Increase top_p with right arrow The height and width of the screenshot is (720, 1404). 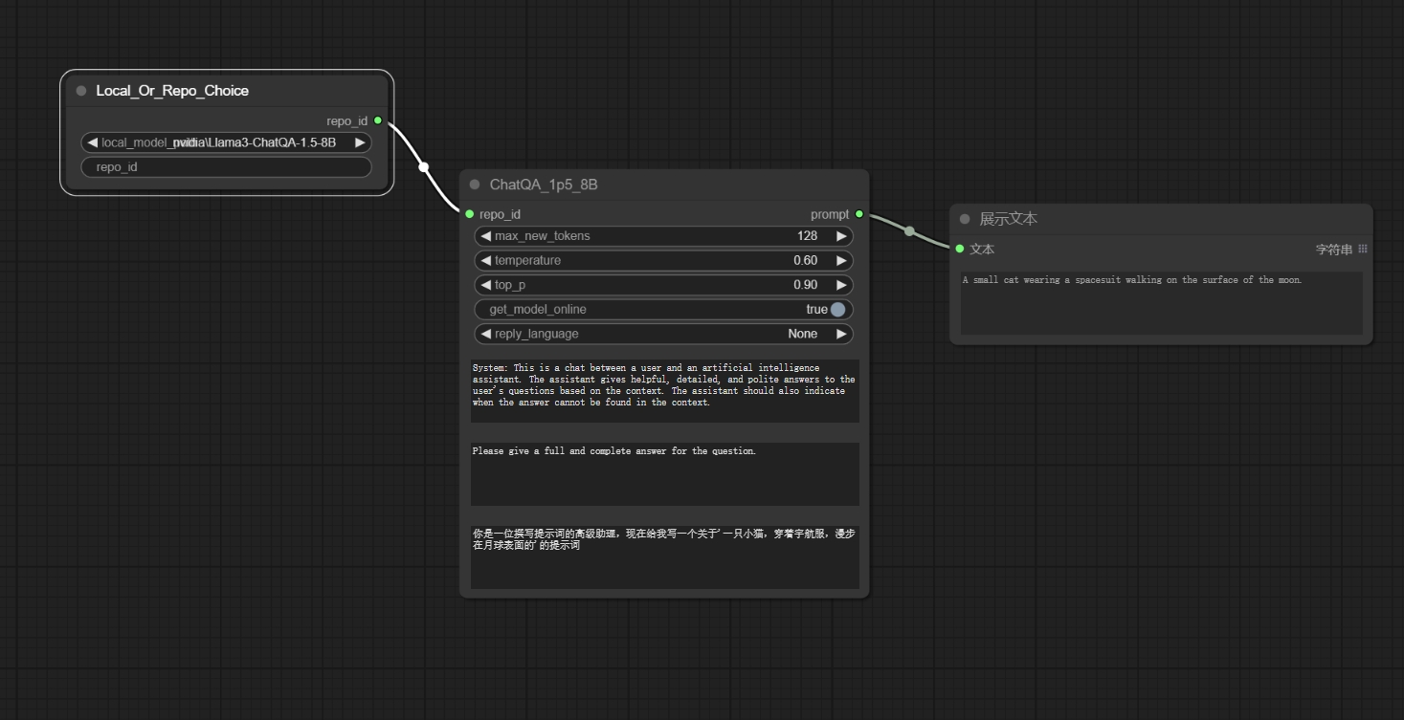pyautogui.click(x=841, y=285)
